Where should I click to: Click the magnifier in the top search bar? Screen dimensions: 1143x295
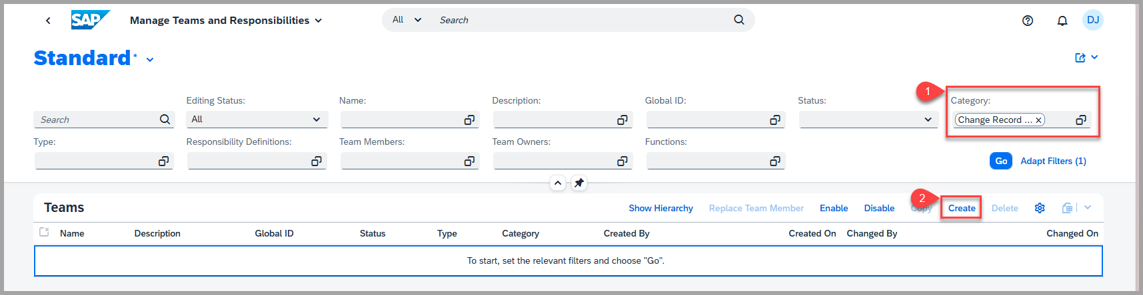point(738,20)
